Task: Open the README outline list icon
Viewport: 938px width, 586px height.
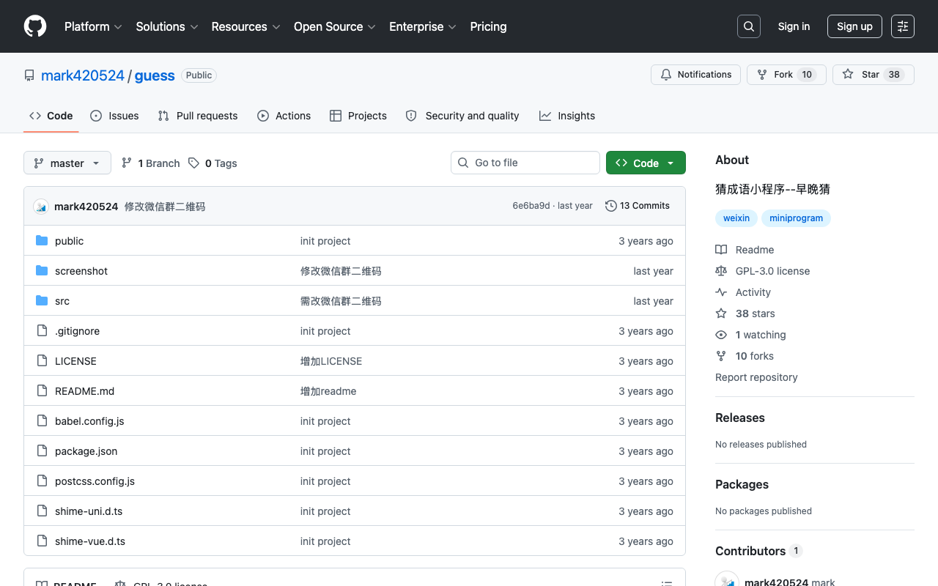Action: point(667,584)
